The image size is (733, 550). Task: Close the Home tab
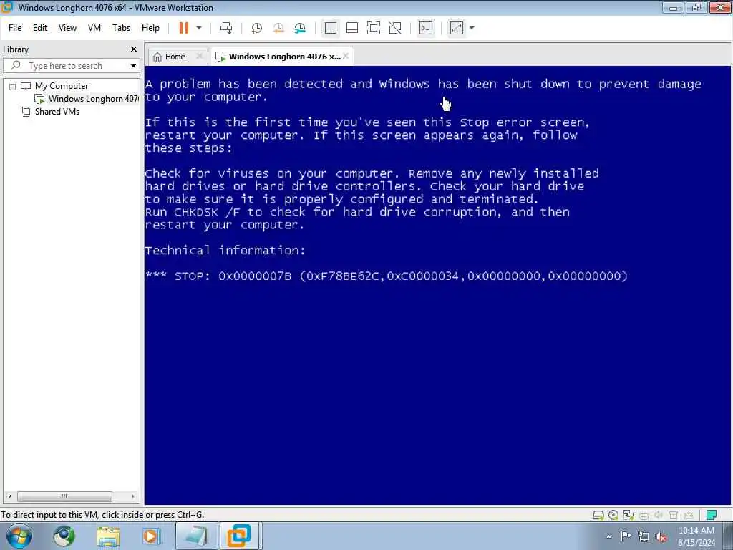point(199,56)
